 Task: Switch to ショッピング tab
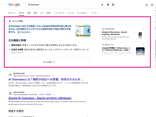[59, 13]
